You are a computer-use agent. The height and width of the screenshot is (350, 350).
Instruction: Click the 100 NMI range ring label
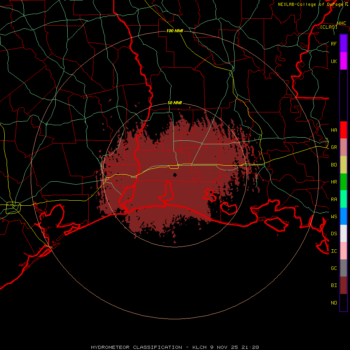(175, 31)
